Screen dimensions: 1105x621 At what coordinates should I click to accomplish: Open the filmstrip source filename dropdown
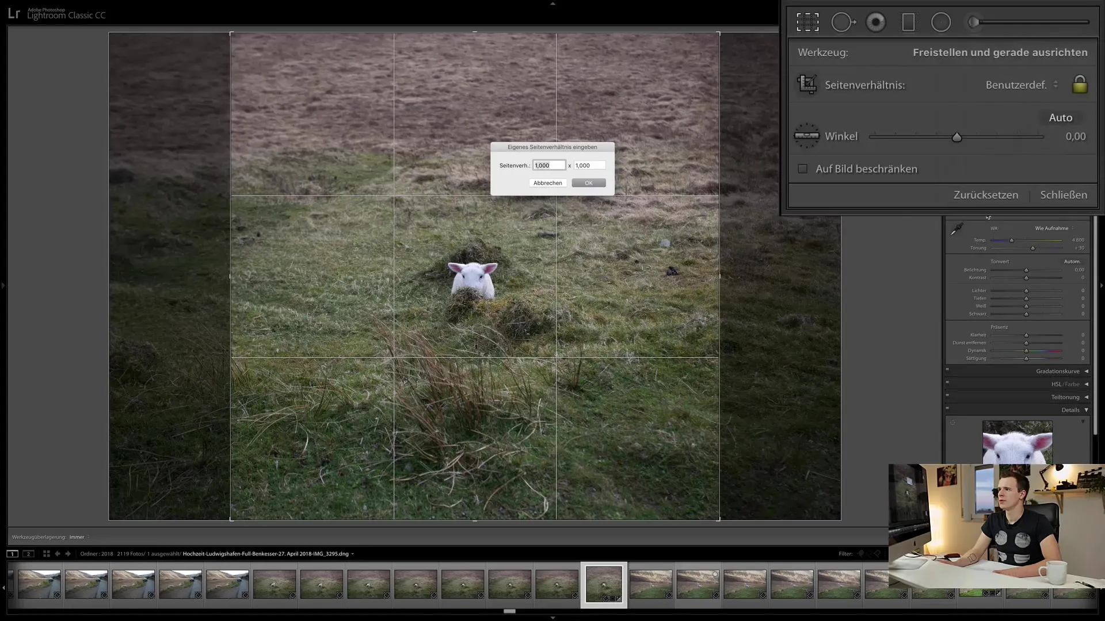click(x=268, y=554)
